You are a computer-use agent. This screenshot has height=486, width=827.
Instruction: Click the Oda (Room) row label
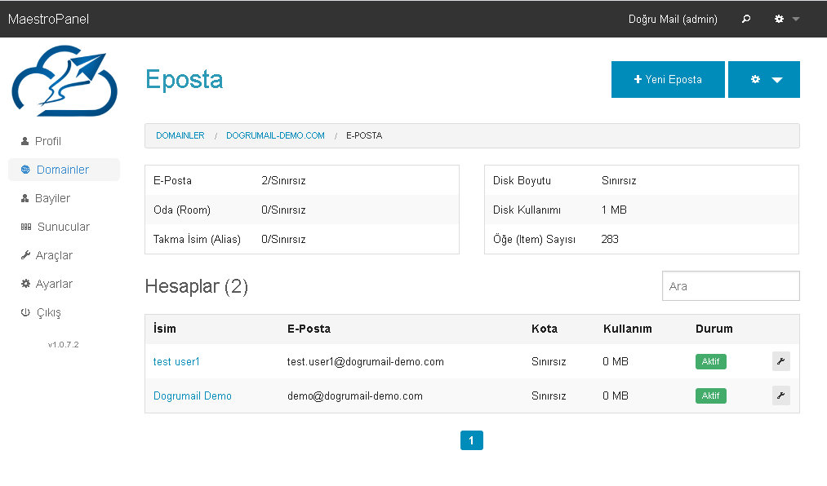pyautogui.click(x=181, y=210)
